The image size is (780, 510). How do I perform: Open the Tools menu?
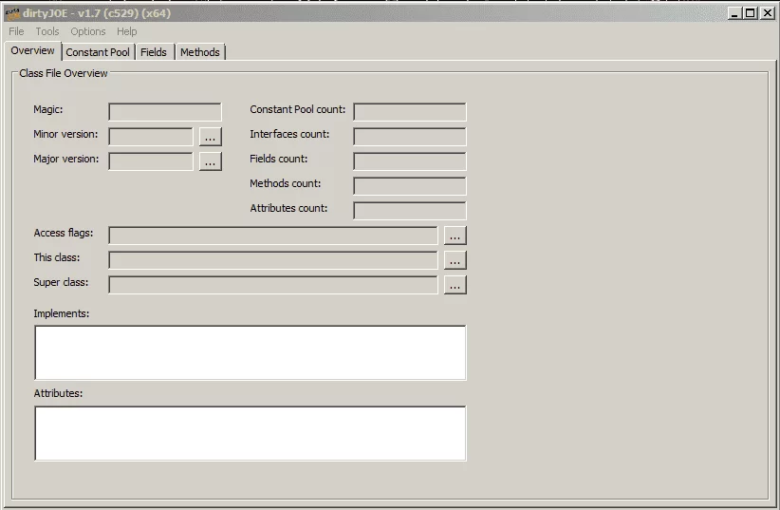tap(47, 31)
